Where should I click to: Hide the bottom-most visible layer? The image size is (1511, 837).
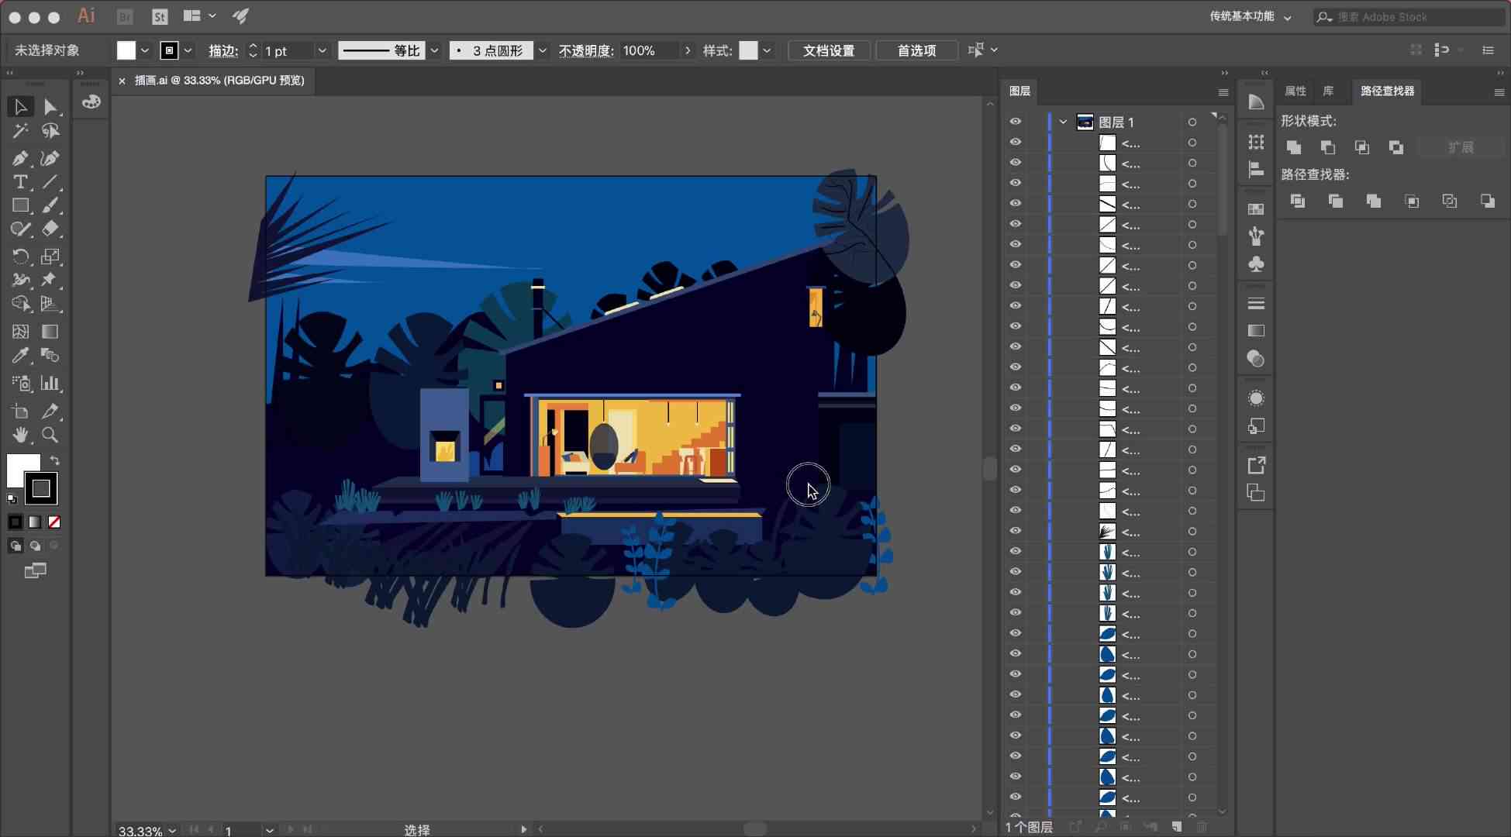[x=1016, y=797]
